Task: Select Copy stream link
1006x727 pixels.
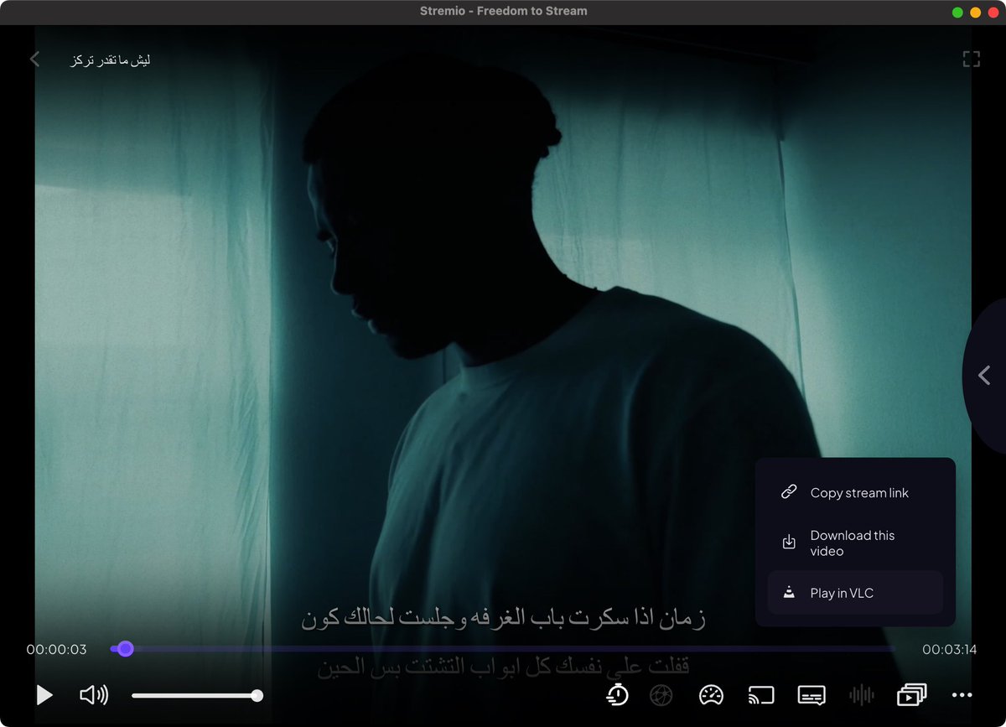Action: [855, 493]
